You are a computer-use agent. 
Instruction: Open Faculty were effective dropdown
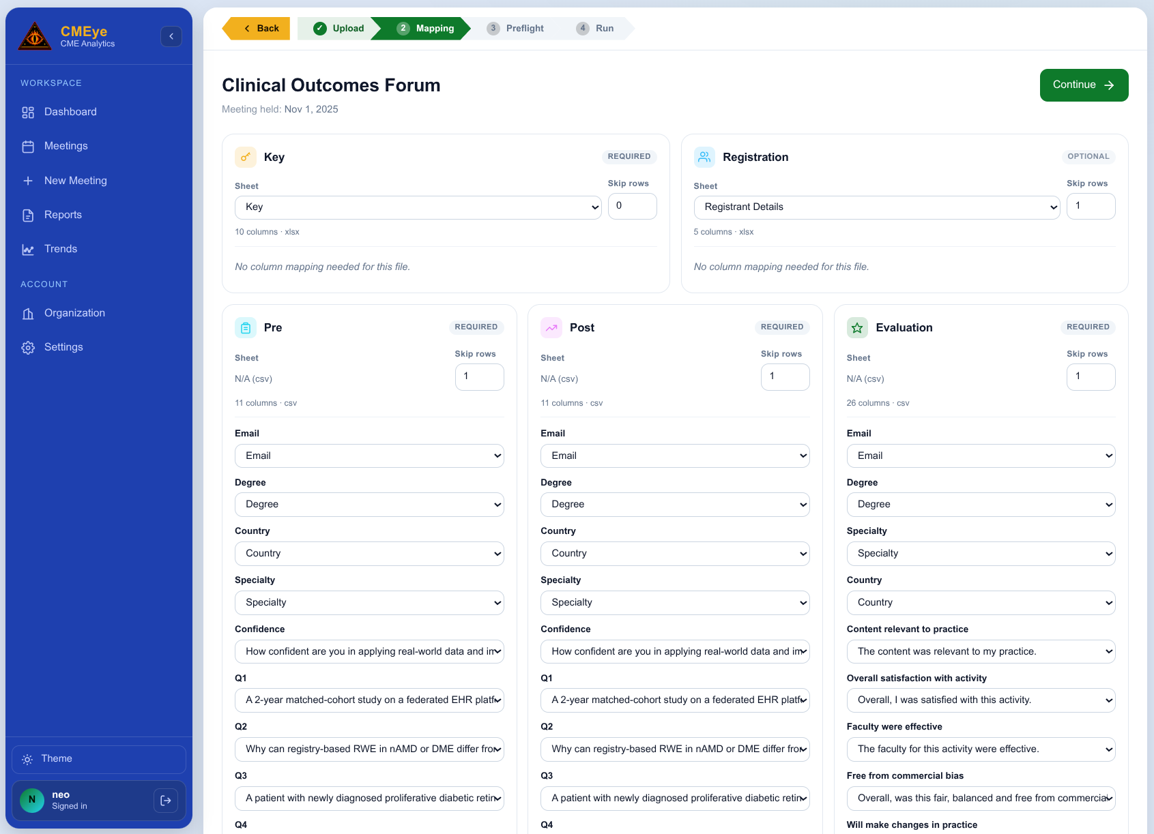tap(981, 749)
